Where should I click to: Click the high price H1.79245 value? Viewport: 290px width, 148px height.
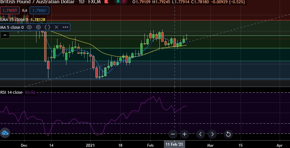[x=161, y=2]
